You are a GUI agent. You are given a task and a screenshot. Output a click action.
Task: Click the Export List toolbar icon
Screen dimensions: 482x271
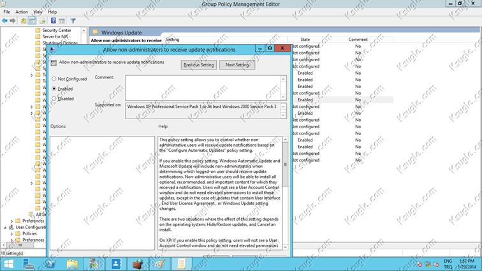[43, 20]
